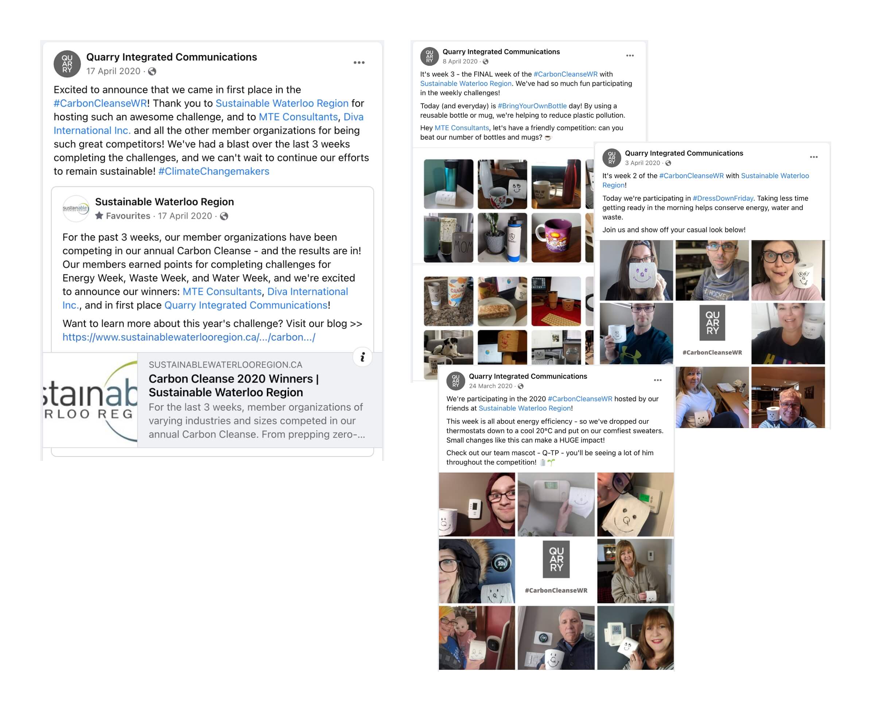This screenshot has height=711, width=875.
Task: Open purple mushroom mug photo
Action: pos(556,237)
